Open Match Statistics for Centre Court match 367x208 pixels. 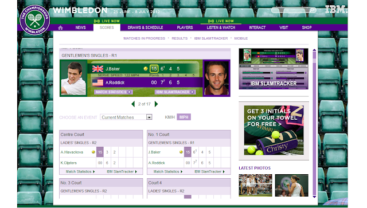pos(80,172)
